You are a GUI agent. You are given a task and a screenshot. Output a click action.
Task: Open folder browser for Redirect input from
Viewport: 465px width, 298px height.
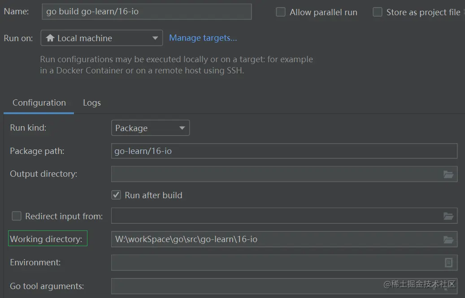coord(448,216)
